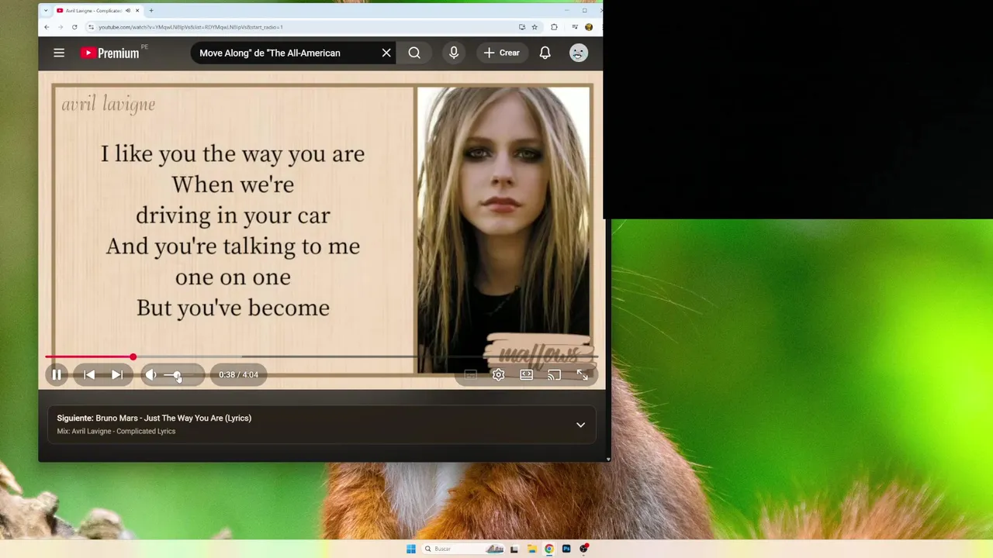Open the YouTube account avatar menu
Viewport: 993px width, 558px height.
pyautogui.click(x=579, y=53)
